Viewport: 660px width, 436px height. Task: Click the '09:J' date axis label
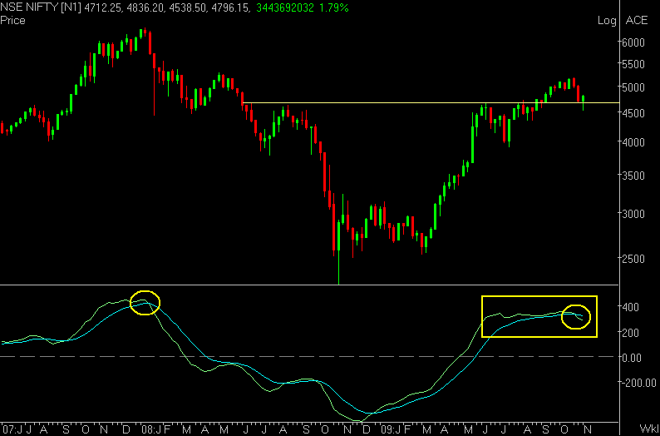[392, 429]
